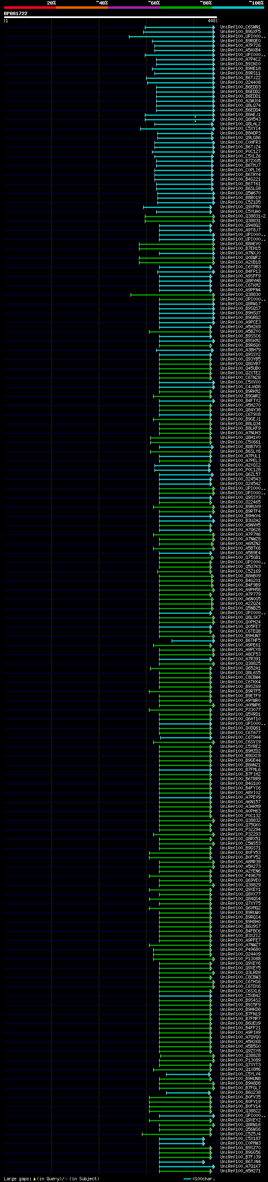This screenshot has width=268, height=1182.
Task: Click hit label UniRef100_B6SLG8
Action: click(240, 189)
